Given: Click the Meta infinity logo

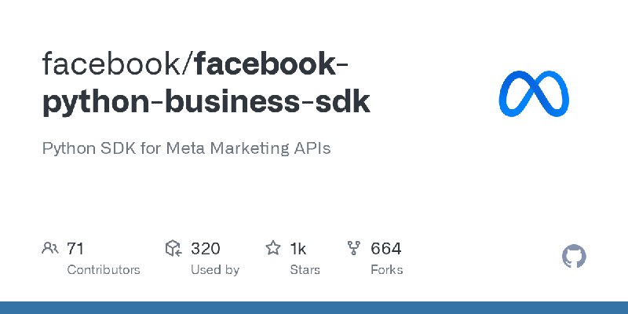Looking at the screenshot, I should tap(534, 93).
